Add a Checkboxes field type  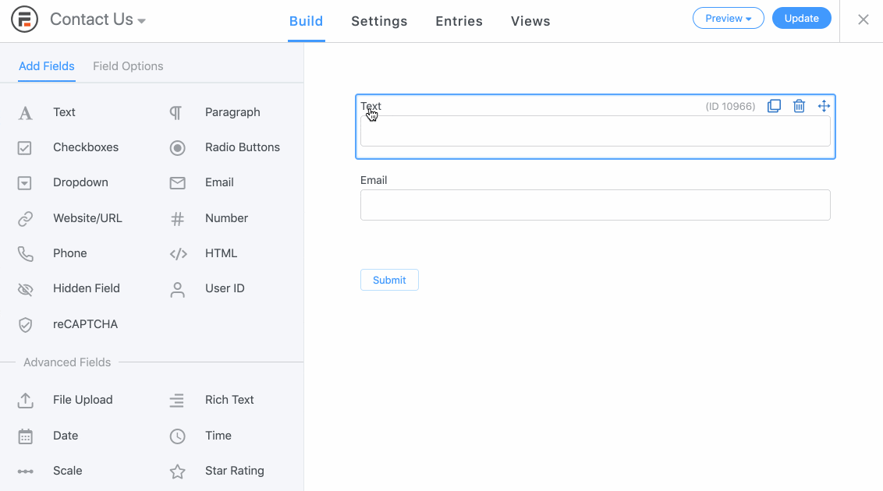pos(68,147)
